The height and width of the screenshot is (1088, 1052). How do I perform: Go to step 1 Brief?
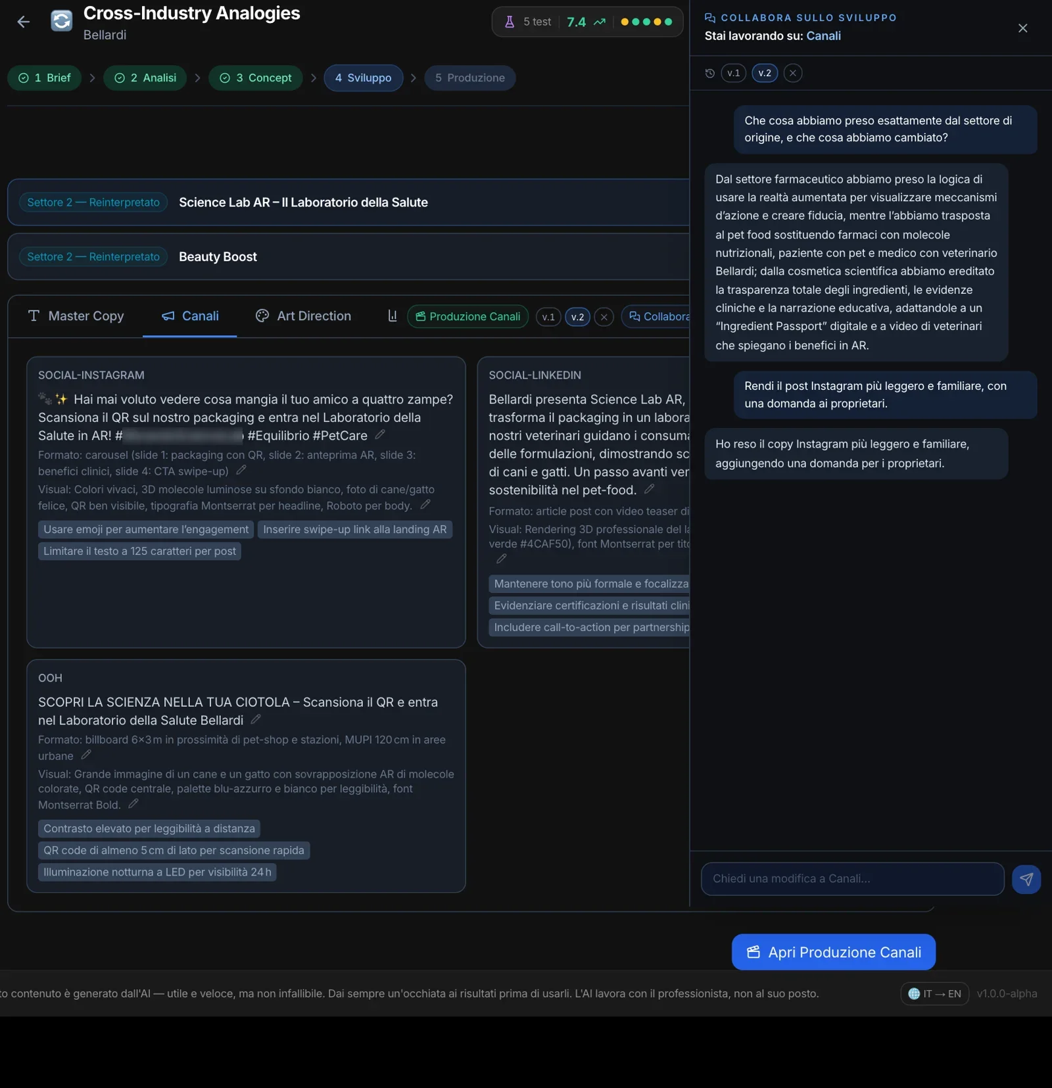pos(45,78)
